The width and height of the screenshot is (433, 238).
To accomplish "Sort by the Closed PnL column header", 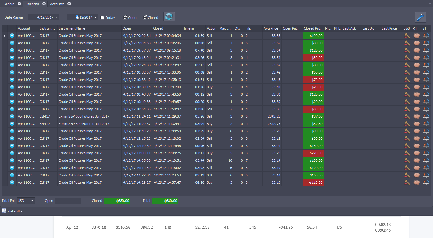I will click(x=312, y=28).
